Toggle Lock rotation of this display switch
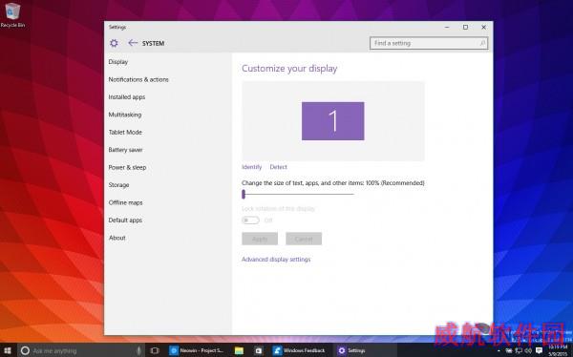The image size is (573, 357). click(x=250, y=220)
